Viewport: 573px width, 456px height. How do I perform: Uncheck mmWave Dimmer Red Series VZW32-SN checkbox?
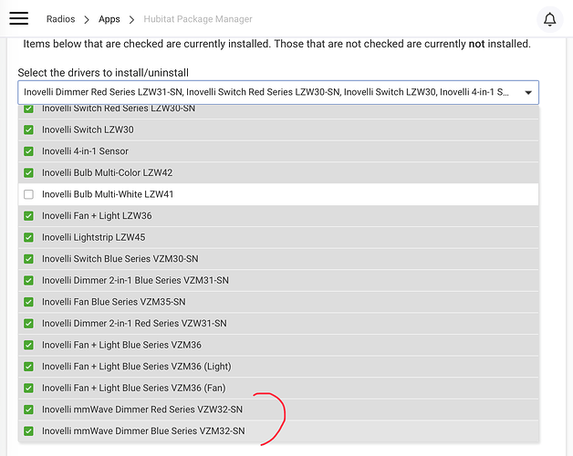pos(28,409)
